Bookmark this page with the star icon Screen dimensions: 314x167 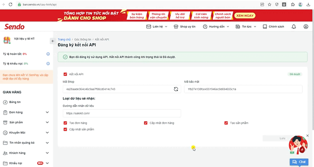(x=269, y=4)
